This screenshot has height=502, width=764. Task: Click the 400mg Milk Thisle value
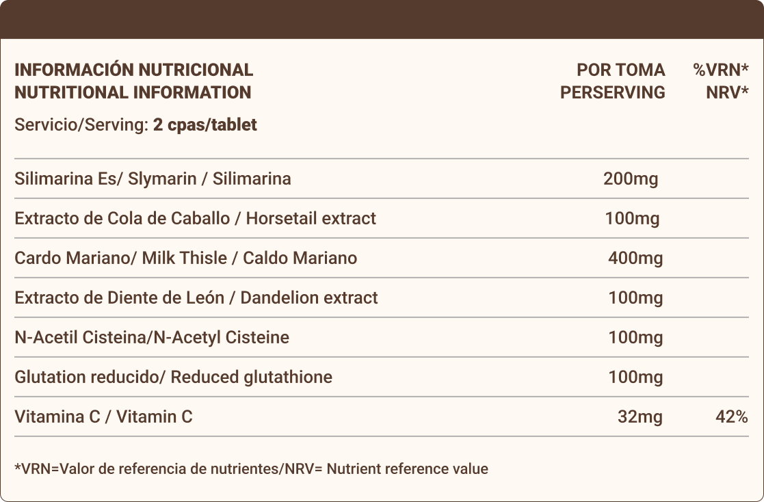coord(635,258)
